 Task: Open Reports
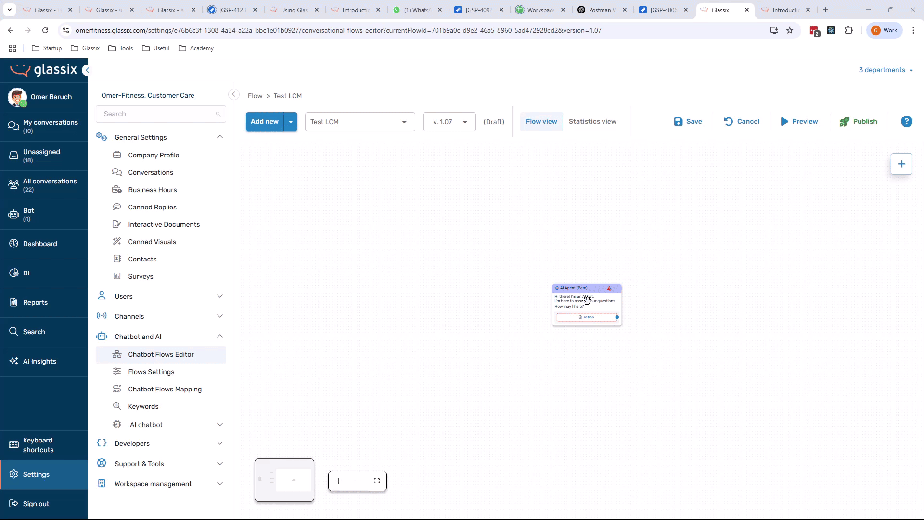pyautogui.click(x=44, y=302)
